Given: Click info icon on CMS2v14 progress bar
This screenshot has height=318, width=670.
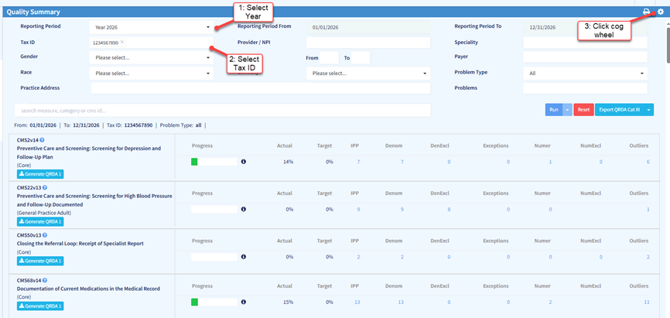Looking at the screenshot, I should pos(243,162).
